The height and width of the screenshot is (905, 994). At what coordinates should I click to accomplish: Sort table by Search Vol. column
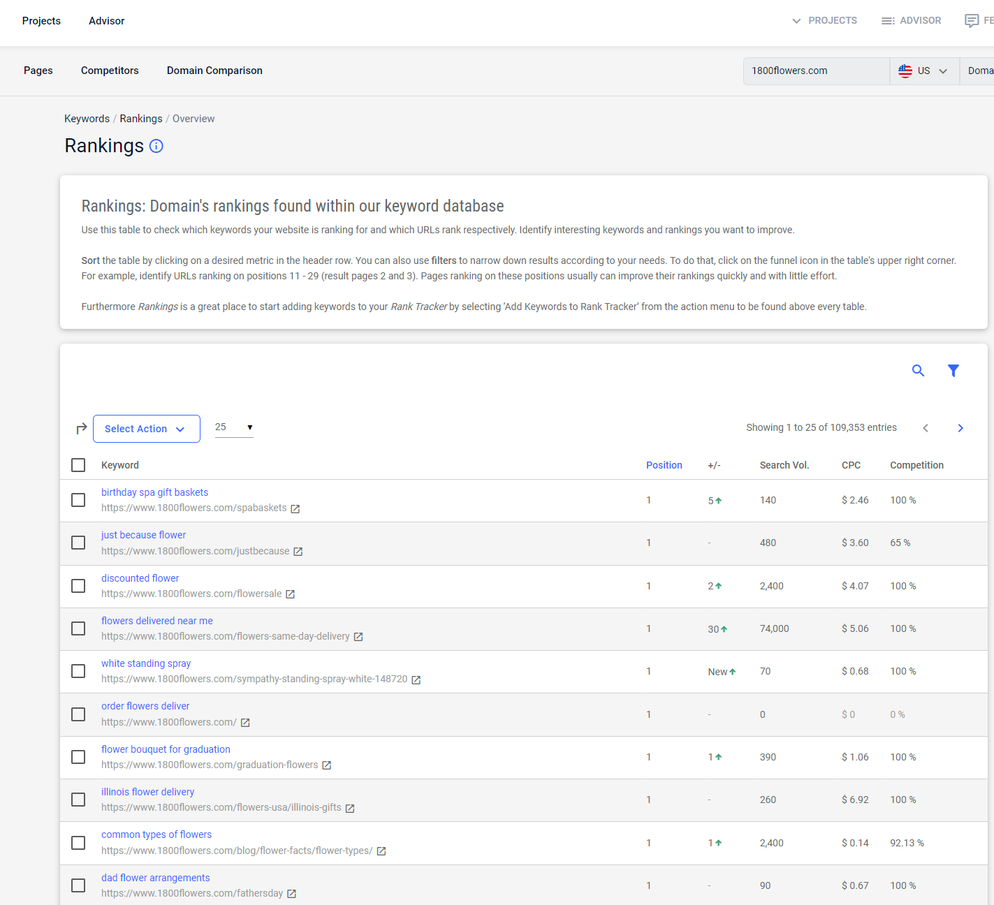click(x=784, y=465)
